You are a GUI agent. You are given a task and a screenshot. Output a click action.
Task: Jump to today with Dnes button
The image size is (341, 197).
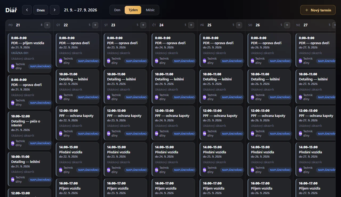point(41,10)
